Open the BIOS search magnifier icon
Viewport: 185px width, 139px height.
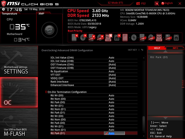pos(157,3)
